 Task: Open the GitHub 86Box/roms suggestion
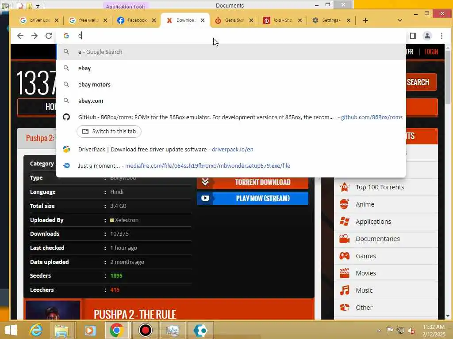point(231,117)
